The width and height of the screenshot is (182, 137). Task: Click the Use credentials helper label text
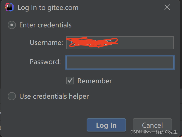pos(54,96)
